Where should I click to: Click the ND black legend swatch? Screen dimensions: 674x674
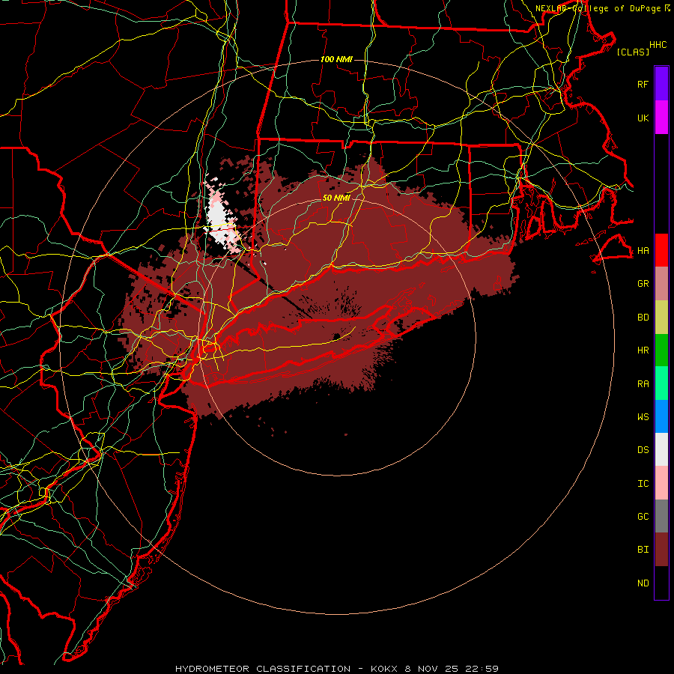[661, 583]
